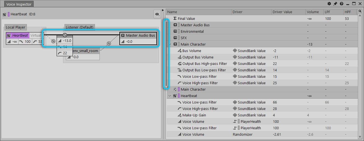Open the Voice Inspector settings gear

329,4
